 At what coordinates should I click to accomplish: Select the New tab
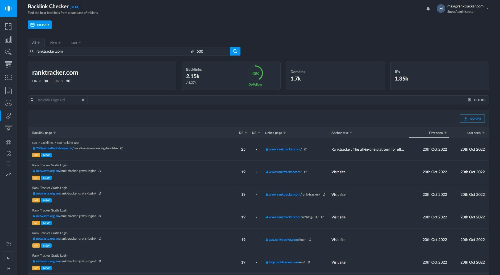click(x=55, y=43)
